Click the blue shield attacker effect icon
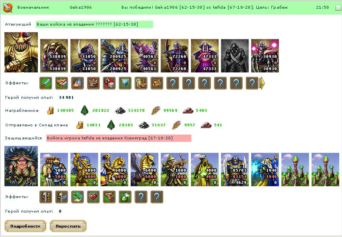342x237 pixels. point(125,83)
